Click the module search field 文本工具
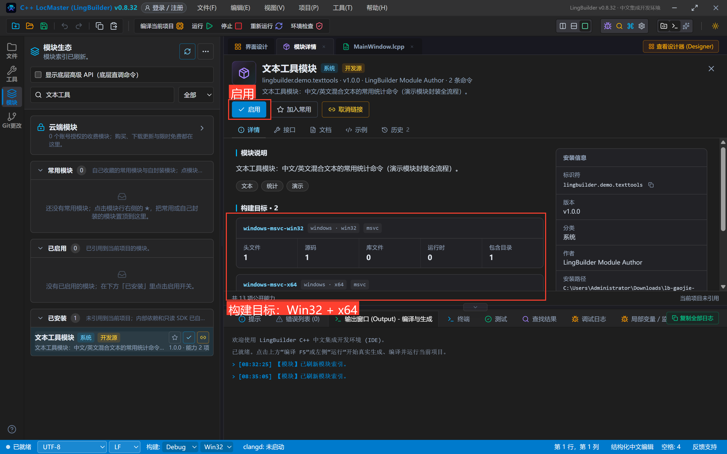 (102, 95)
